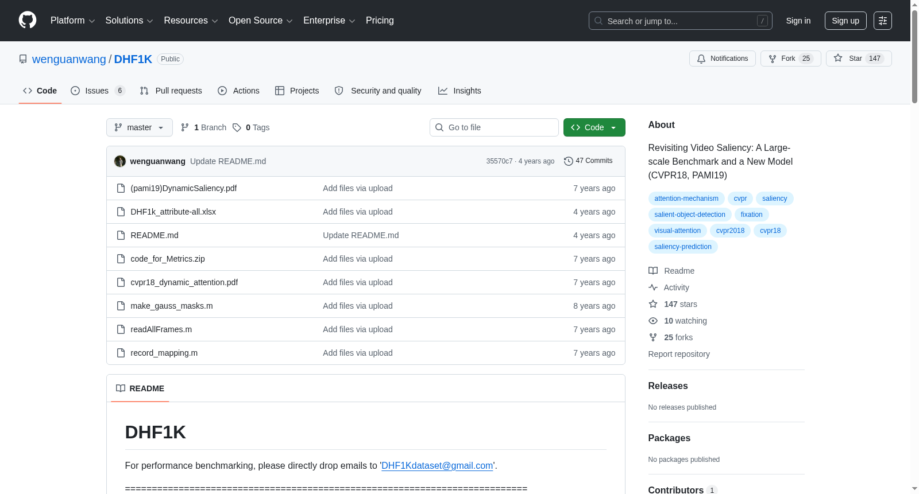Image resolution: width=919 pixels, height=494 pixels.
Task: Open the Contributors heading link
Action: click(x=682, y=490)
